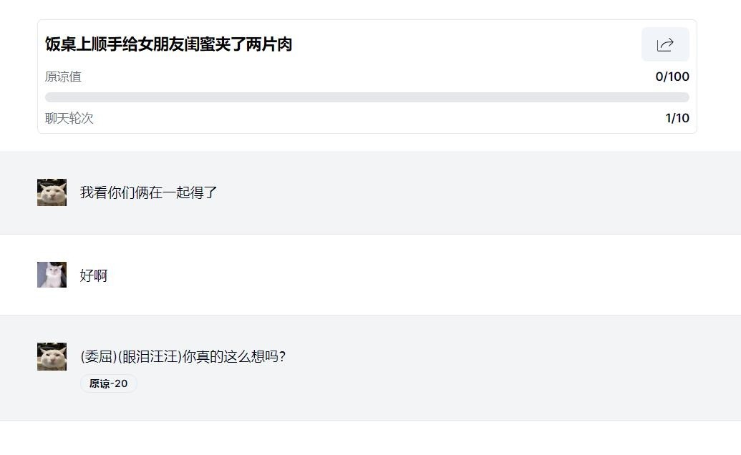The image size is (741, 455).
Task: Click the 原谅值 progress bar
Action: click(x=367, y=97)
